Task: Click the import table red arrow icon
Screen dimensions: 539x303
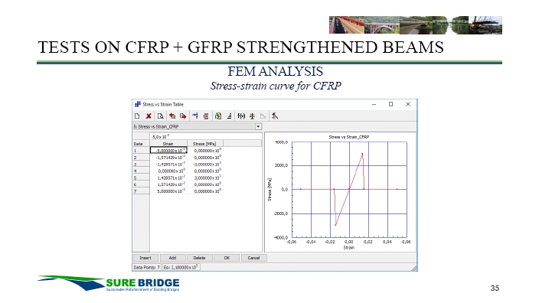Action: pos(171,116)
